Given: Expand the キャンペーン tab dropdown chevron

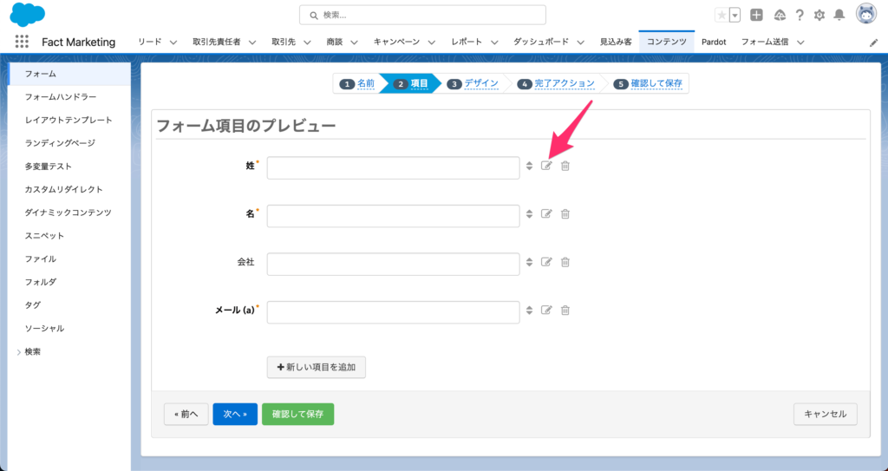Looking at the screenshot, I should click(x=432, y=42).
